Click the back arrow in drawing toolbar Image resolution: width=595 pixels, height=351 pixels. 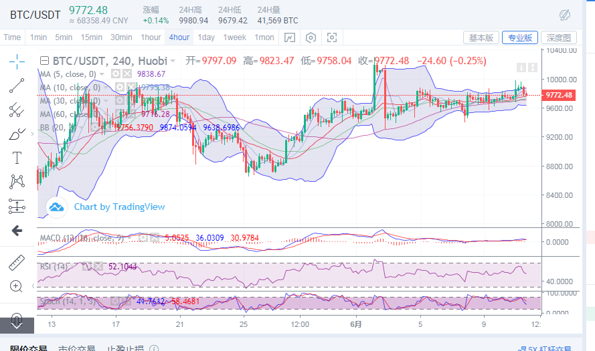coord(17,231)
